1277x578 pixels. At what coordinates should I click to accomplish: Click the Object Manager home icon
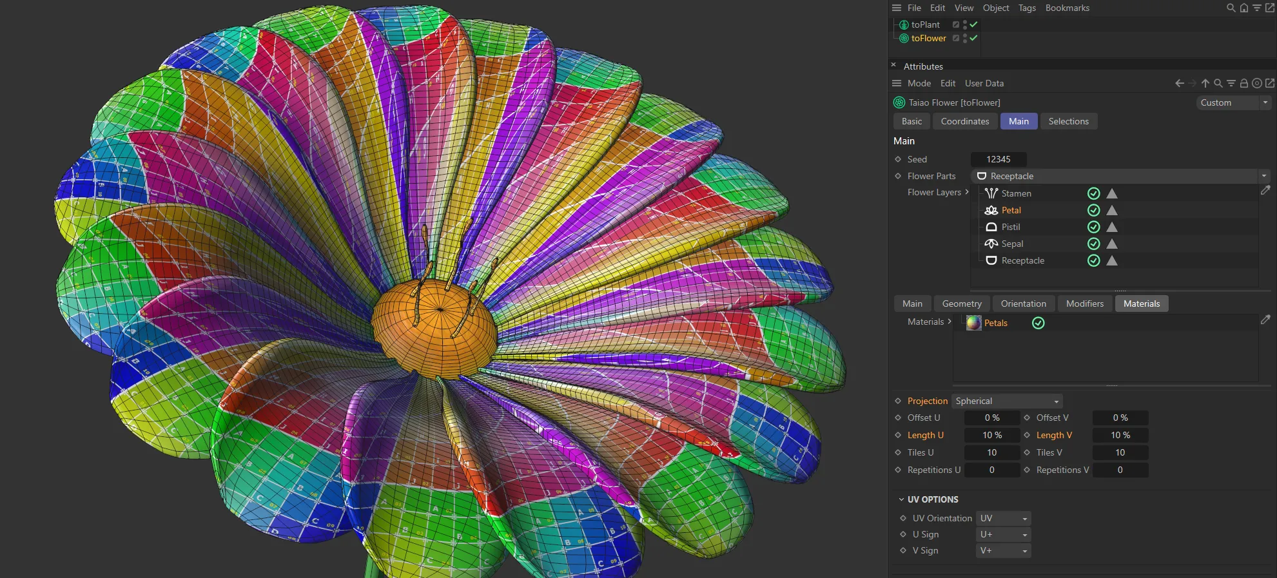point(1243,8)
